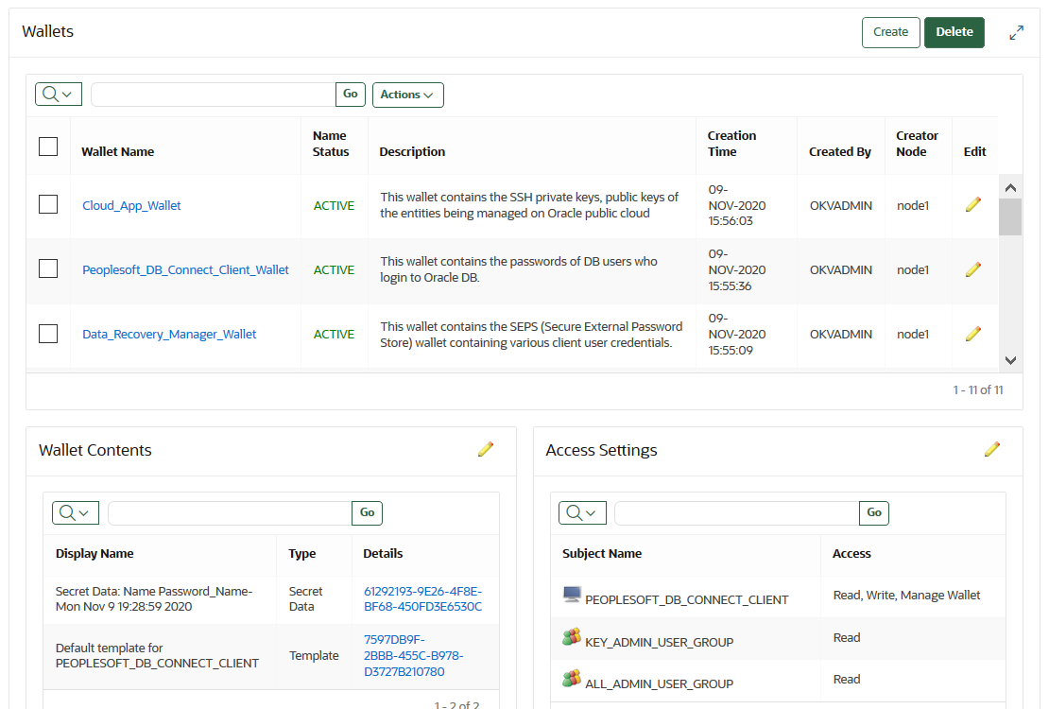Open the search options dropdown in the wallets toolbar
1049x709 pixels.
coord(58,94)
